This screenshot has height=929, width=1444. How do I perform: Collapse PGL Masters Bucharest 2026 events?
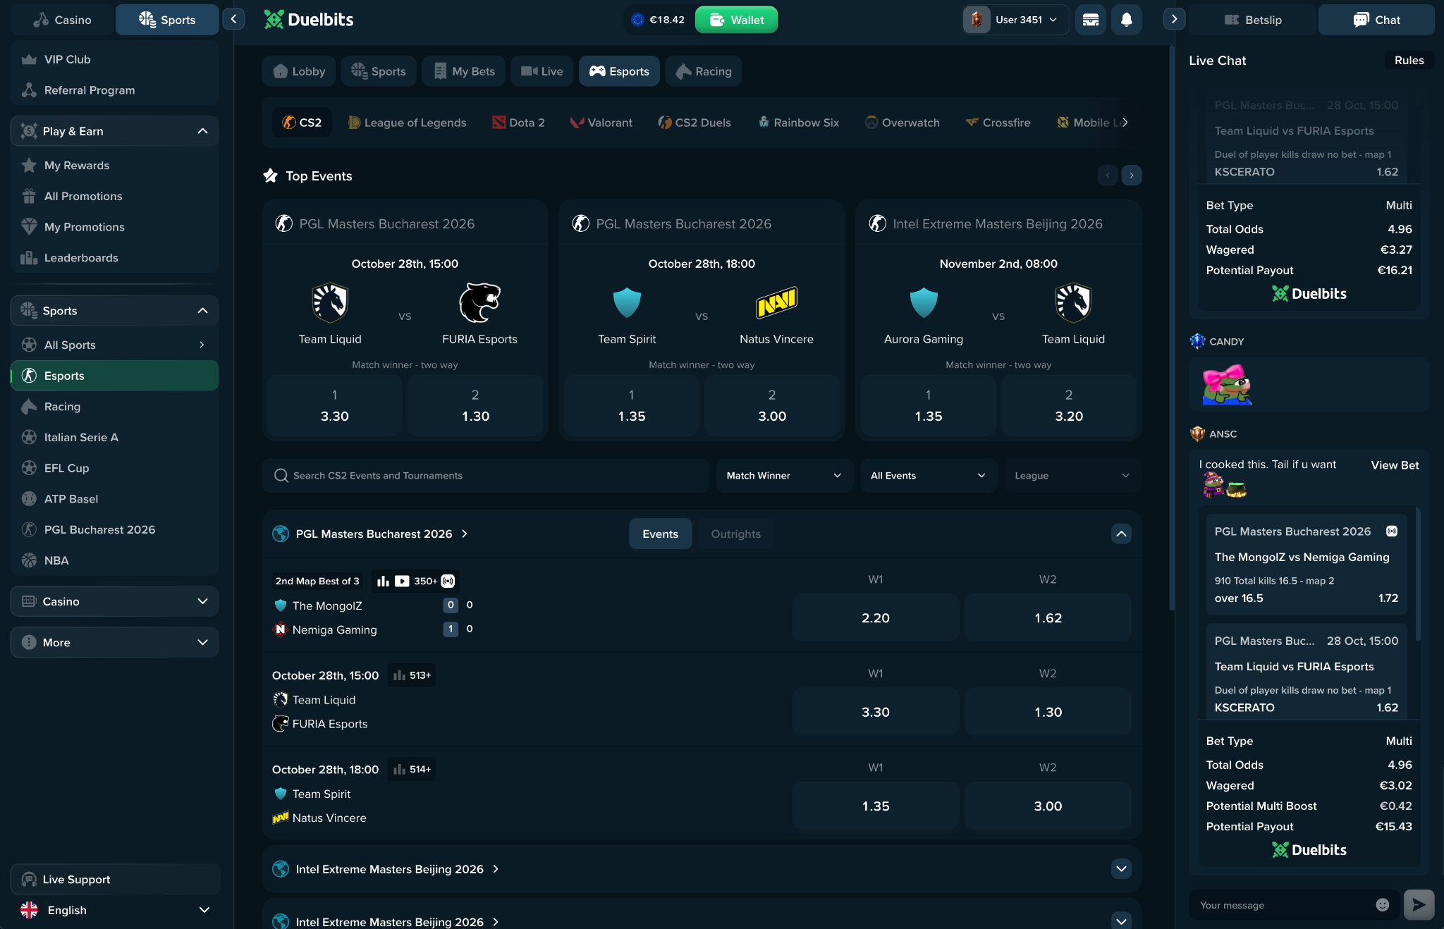coord(1121,534)
